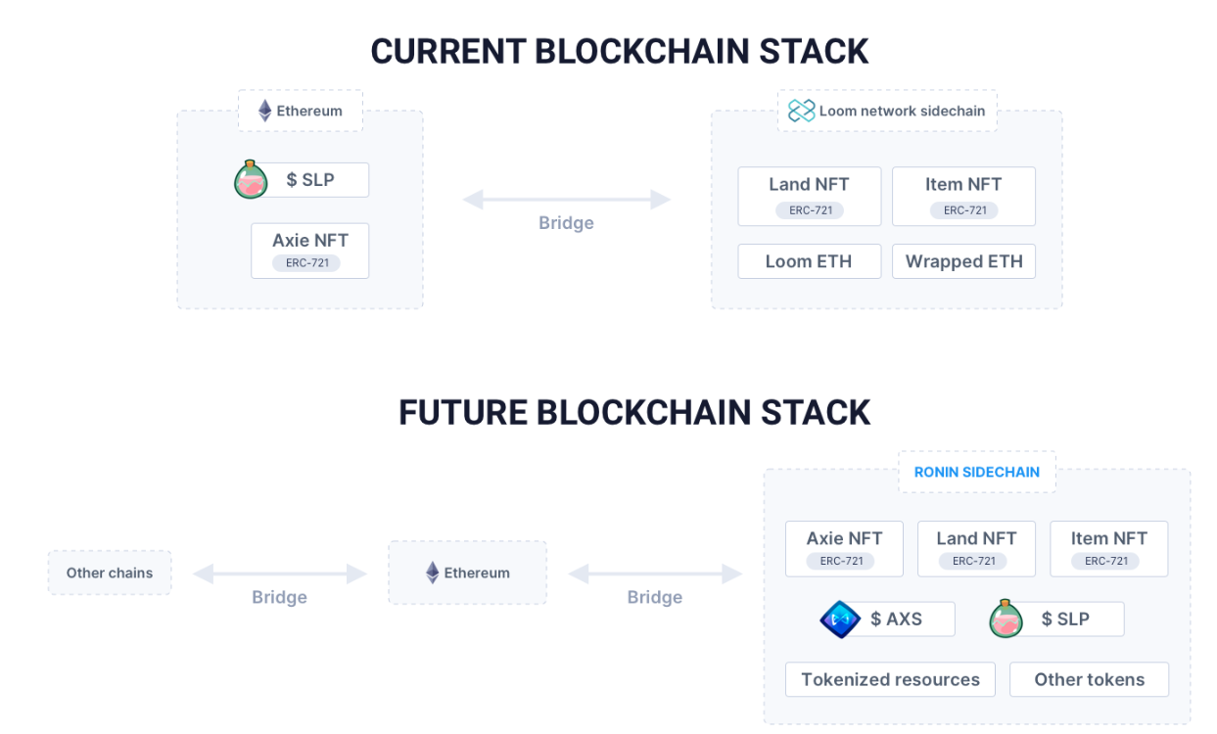
Task: Click the $ AXS token label
Action: [x=896, y=619]
